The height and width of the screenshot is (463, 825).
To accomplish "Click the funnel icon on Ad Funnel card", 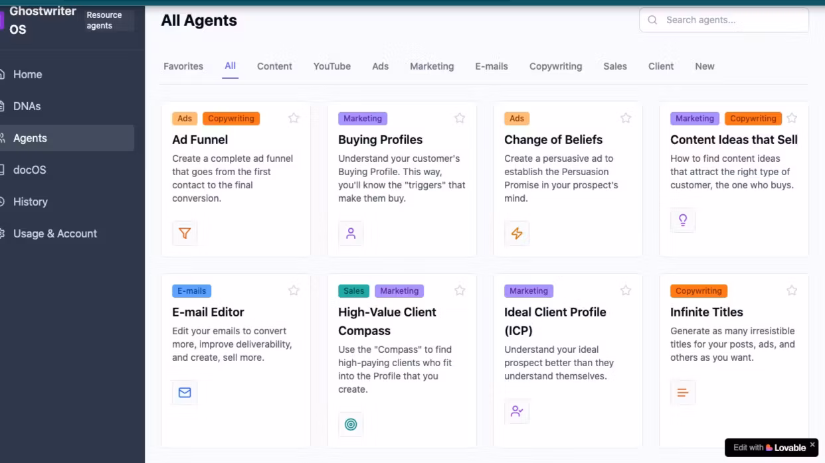I will (185, 233).
